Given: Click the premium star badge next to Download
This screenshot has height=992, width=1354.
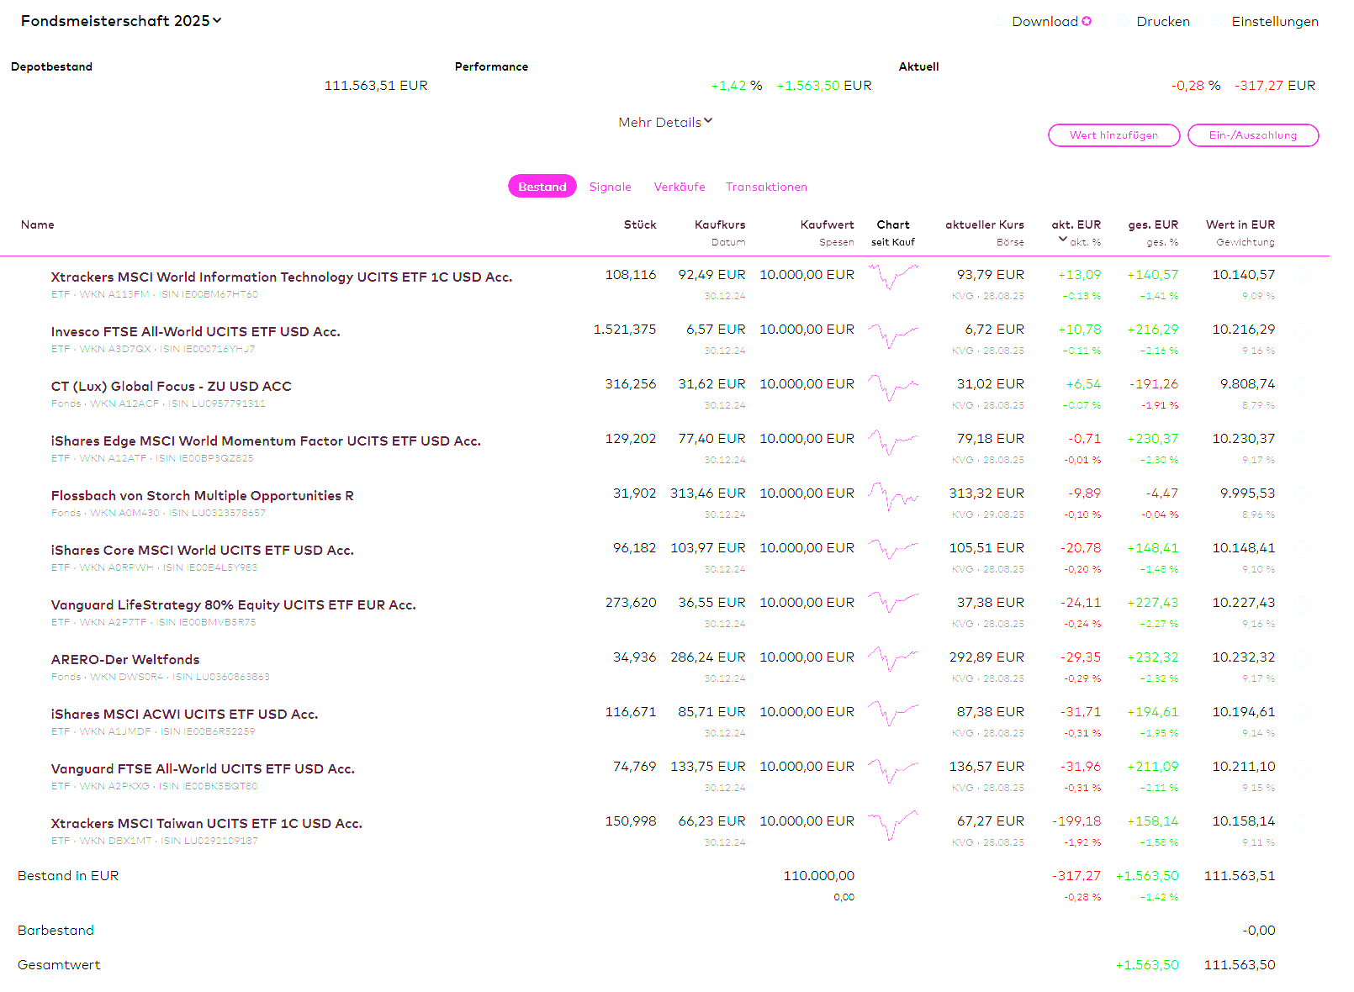Looking at the screenshot, I should pos(1087,21).
